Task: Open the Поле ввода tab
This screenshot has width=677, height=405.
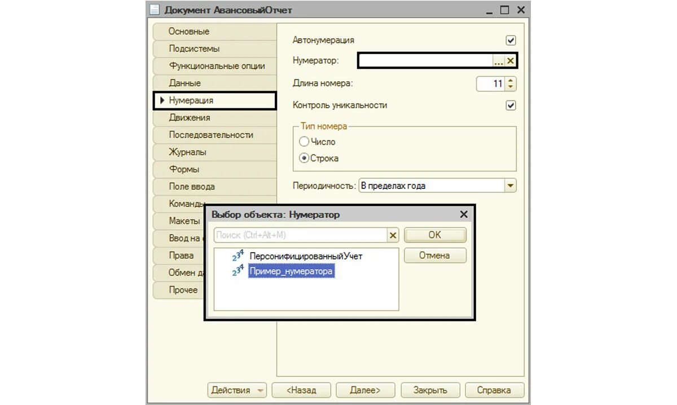Action: coord(214,186)
